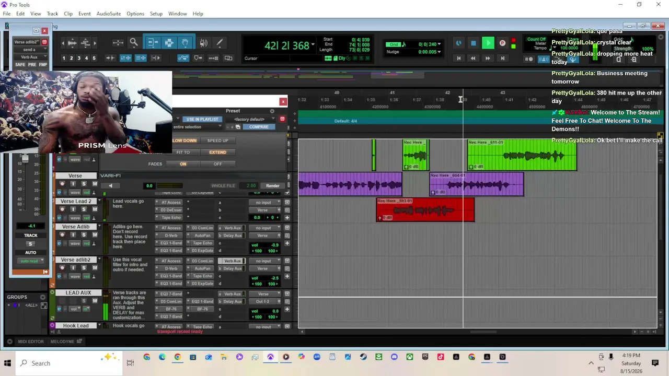
Task: Select zoom preset 3
Action: tap(79, 58)
